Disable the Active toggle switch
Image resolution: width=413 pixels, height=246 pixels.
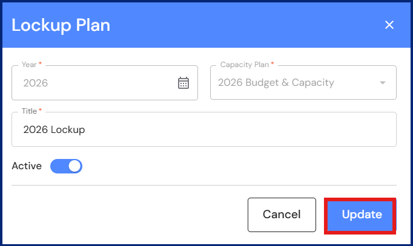point(66,166)
